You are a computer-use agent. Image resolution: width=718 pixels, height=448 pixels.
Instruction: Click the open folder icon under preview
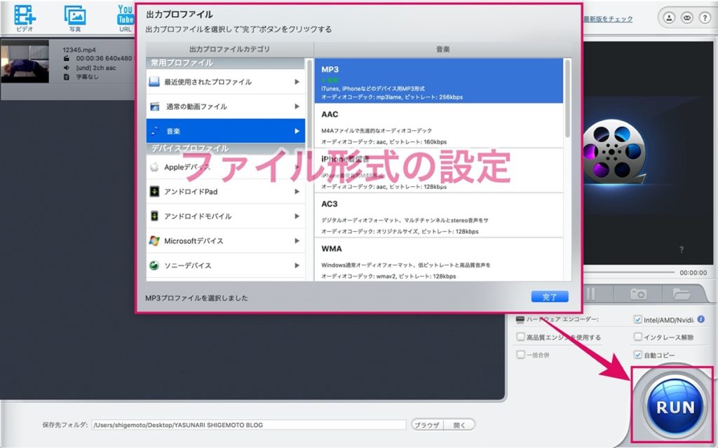coord(681,294)
